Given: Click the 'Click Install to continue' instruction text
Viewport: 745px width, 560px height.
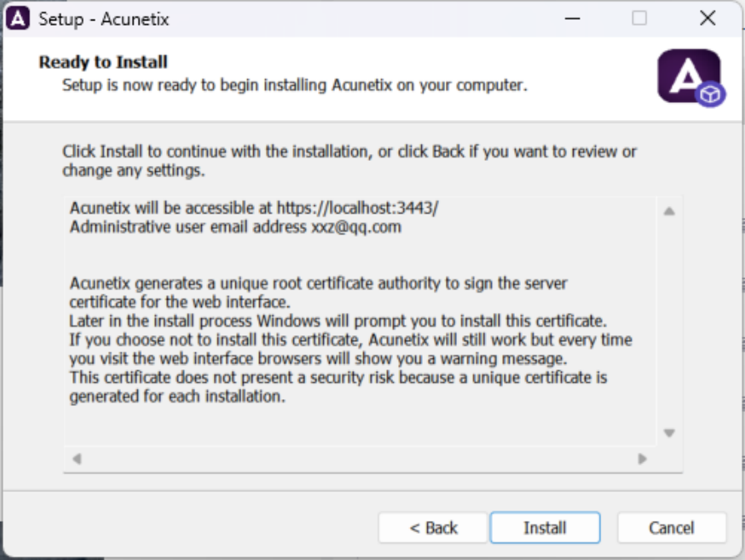Looking at the screenshot, I should coord(349,161).
